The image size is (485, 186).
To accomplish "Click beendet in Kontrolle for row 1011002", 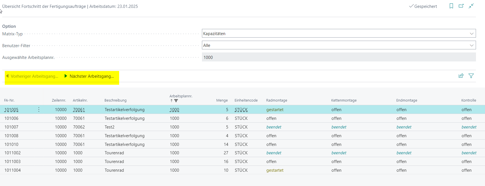I will click(469, 153).
